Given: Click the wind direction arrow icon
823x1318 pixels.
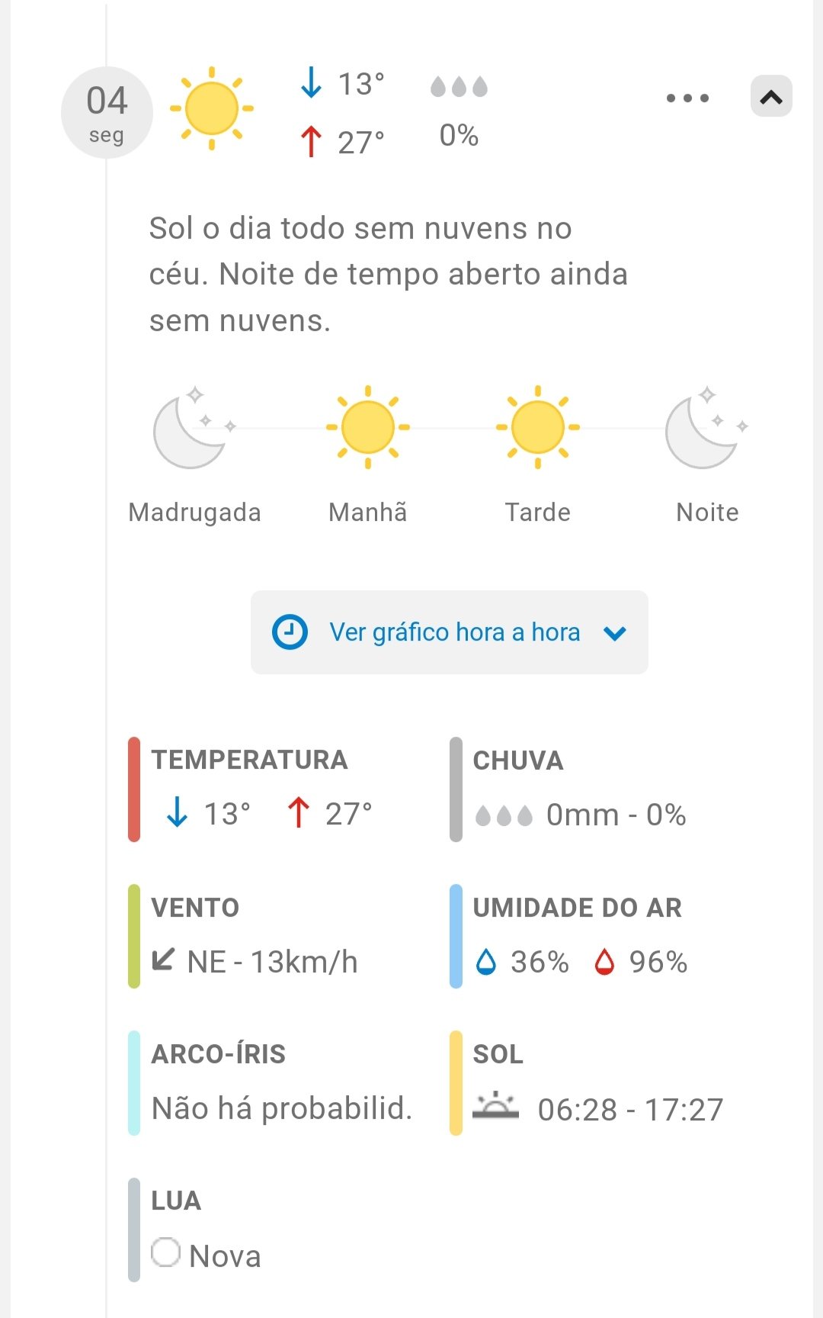Looking at the screenshot, I should click(163, 960).
